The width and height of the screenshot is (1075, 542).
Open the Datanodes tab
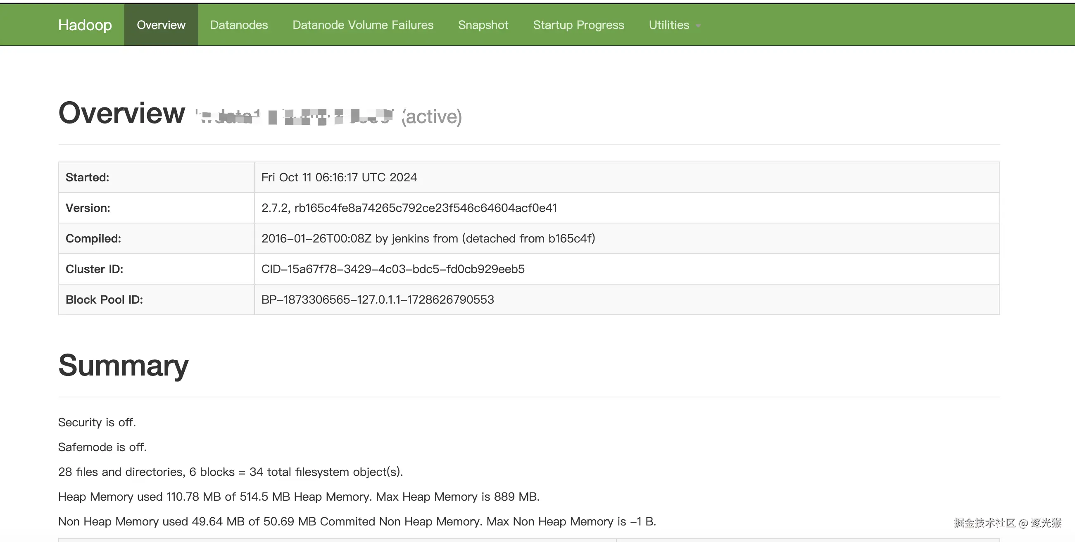239,25
